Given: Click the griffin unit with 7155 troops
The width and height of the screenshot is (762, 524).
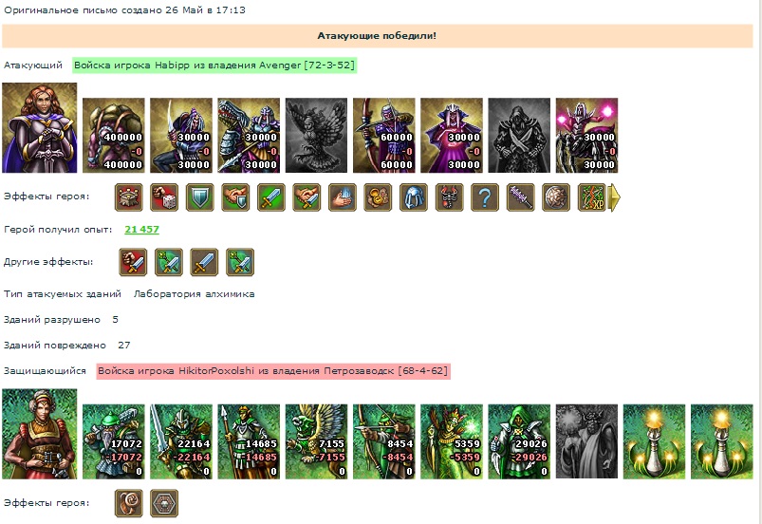Looking at the screenshot, I should pyautogui.click(x=316, y=441).
